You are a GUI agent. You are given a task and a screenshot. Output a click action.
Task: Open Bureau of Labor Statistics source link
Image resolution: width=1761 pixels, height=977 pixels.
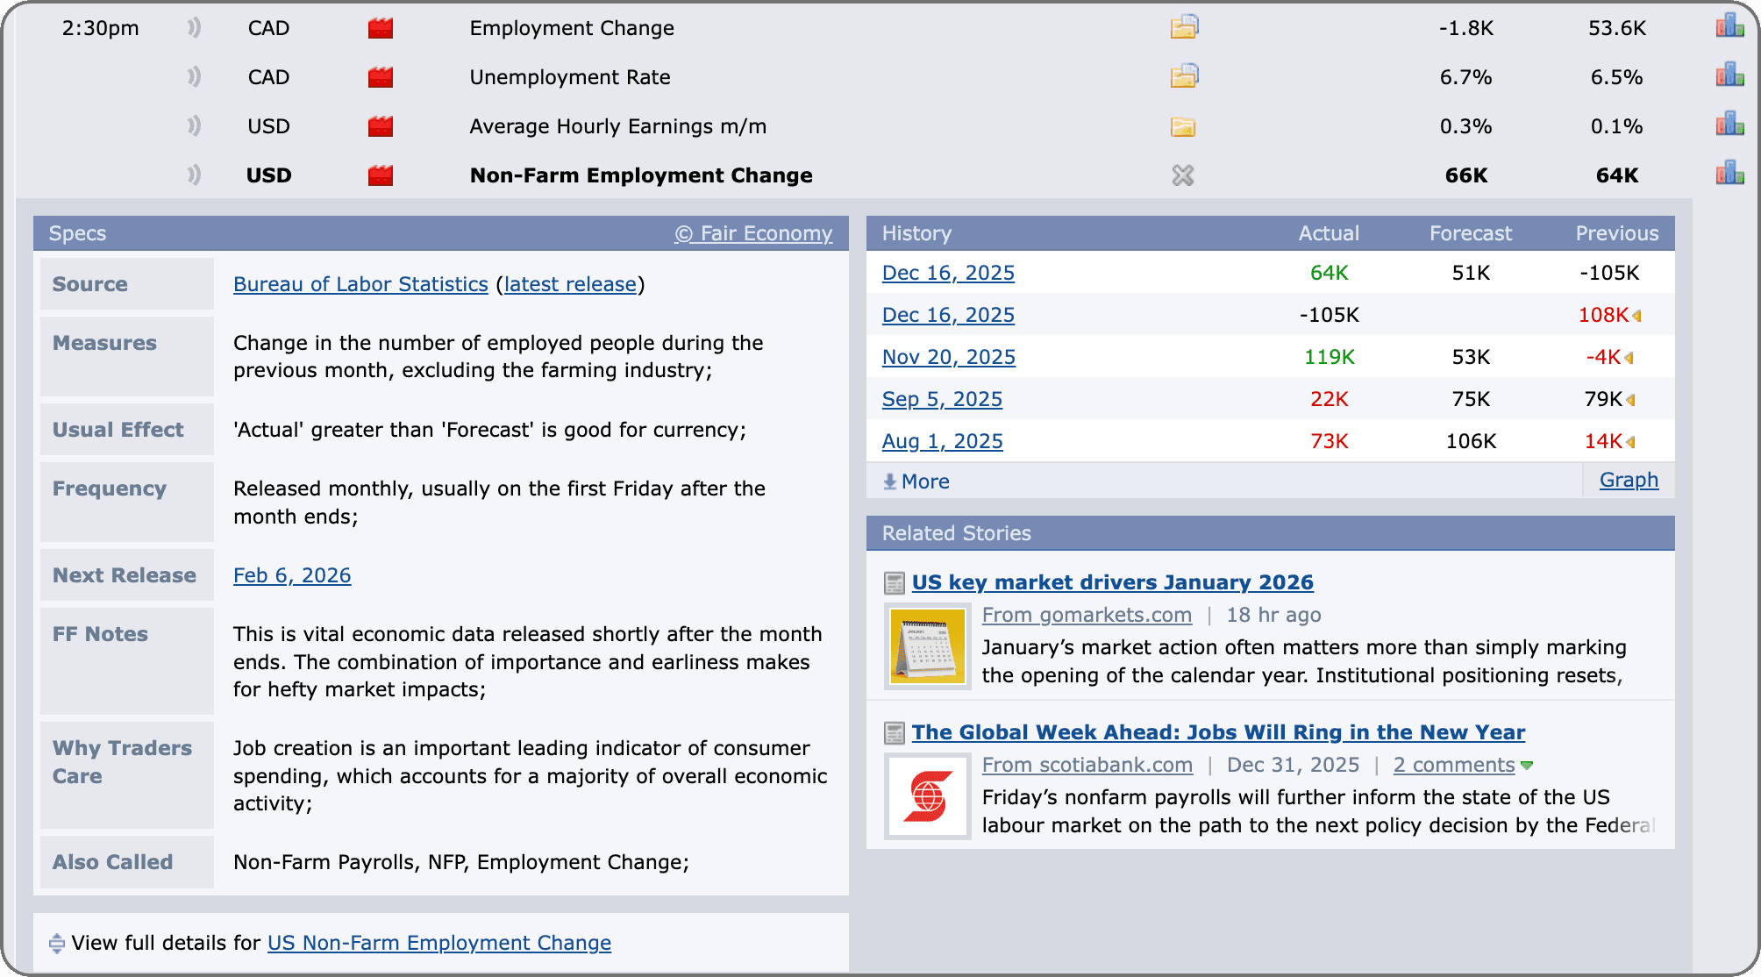[x=360, y=284]
